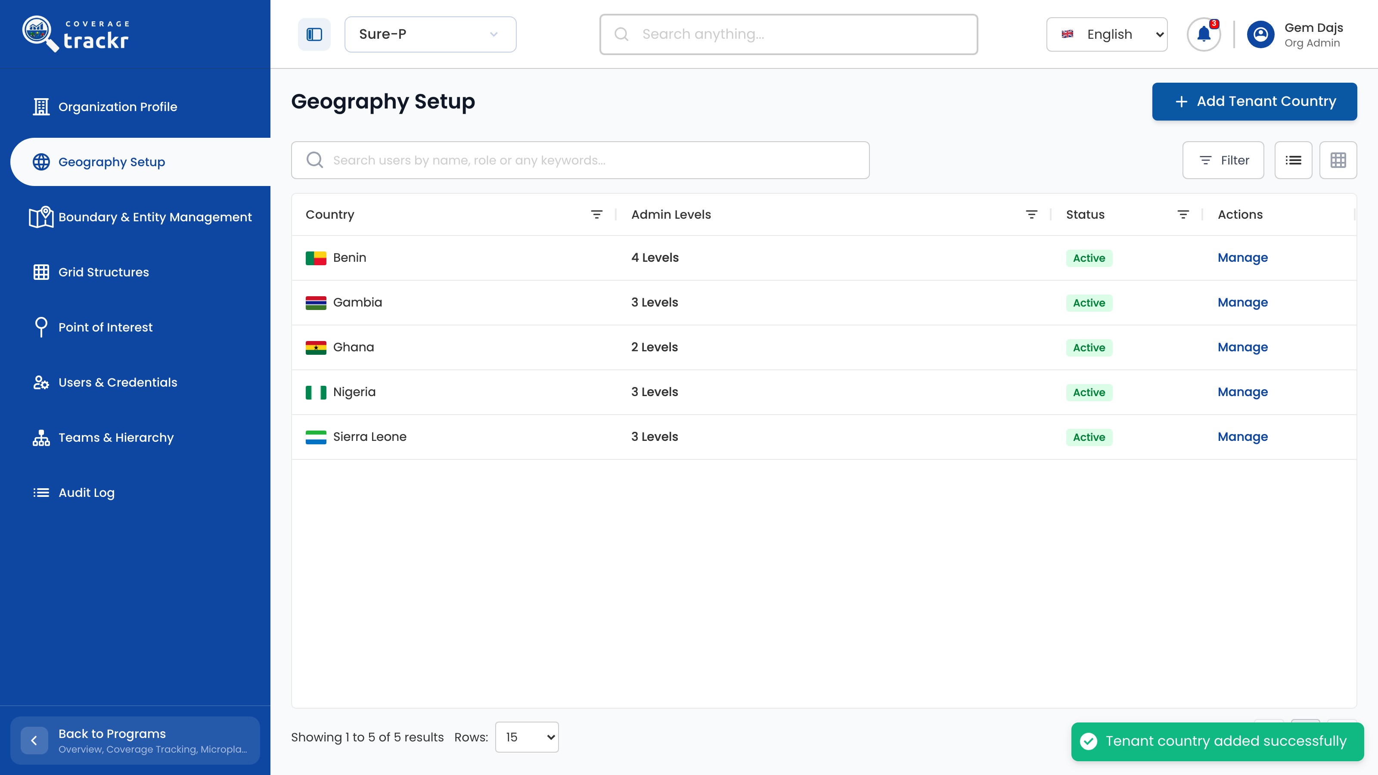Image resolution: width=1378 pixels, height=775 pixels.
Task: Click the Point of Interest pin icon
Action: tap(41, 327)
